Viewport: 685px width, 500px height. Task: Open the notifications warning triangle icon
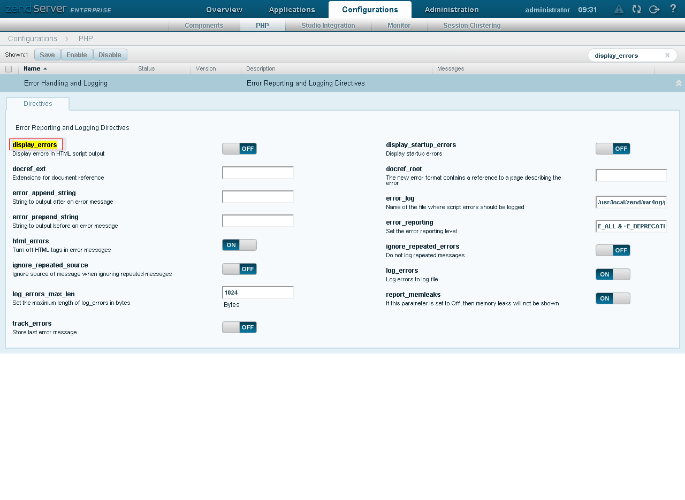(619, 9)
